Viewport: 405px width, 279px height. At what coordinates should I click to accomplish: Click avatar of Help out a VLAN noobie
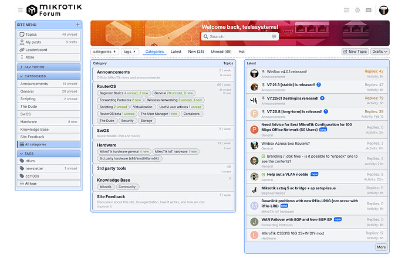point(254,176)
